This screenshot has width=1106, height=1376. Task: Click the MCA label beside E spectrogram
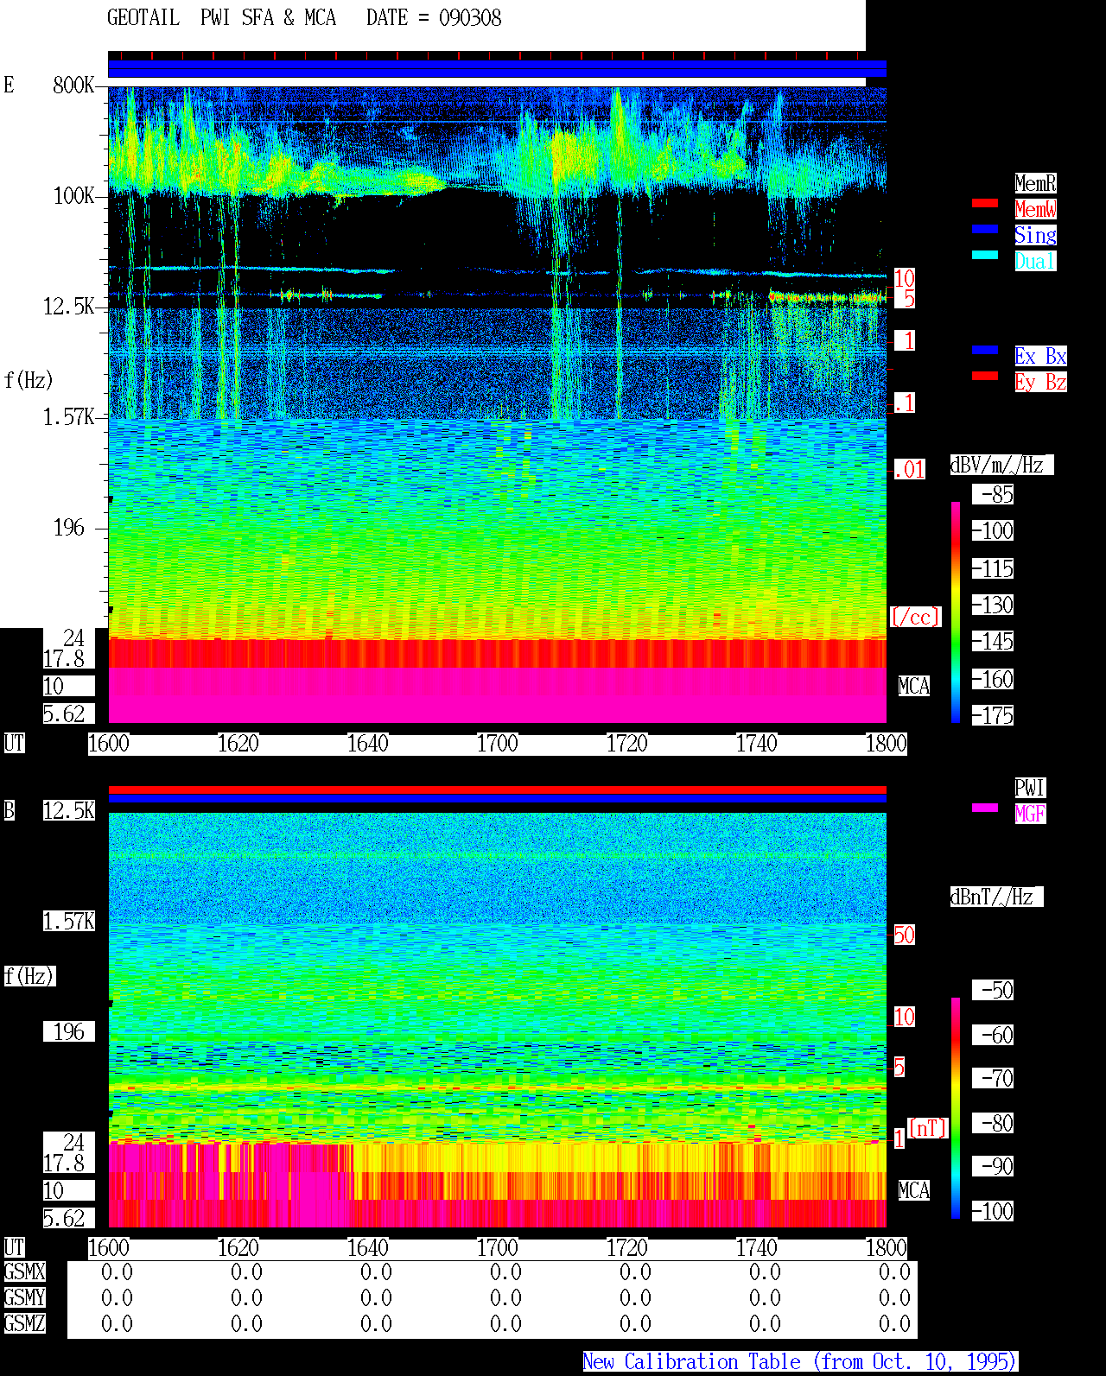[x=914, y=687]
